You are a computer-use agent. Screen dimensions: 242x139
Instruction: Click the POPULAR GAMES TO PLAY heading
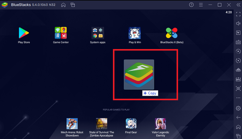116,110
